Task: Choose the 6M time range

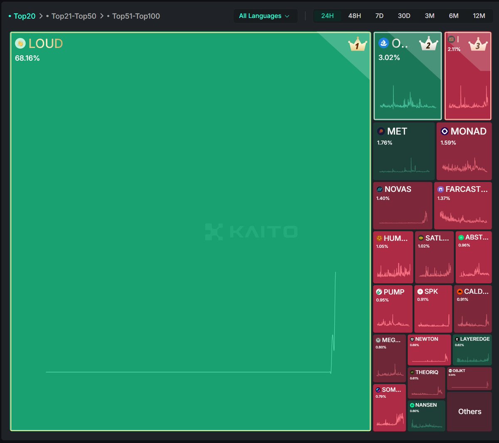Action: click(454, 16)
